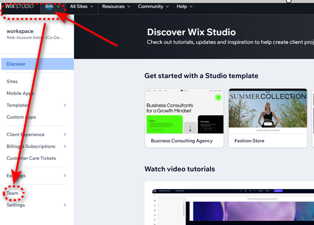Screen dimensions: 314x225
Task: Open Mobile Apps in the sidebar
Action: [x=20, y=93]
